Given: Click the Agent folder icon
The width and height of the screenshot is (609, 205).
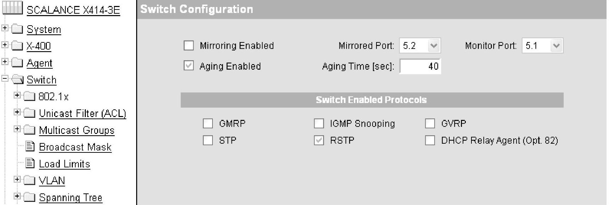Looking at the screenshot, I should point(17,62).
